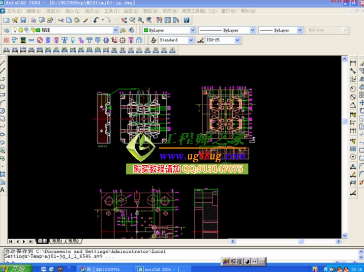Open Plot Preview icon
The height and width of the screenshot is (272, 364).
pyautogui.click(x=42, y=20)
